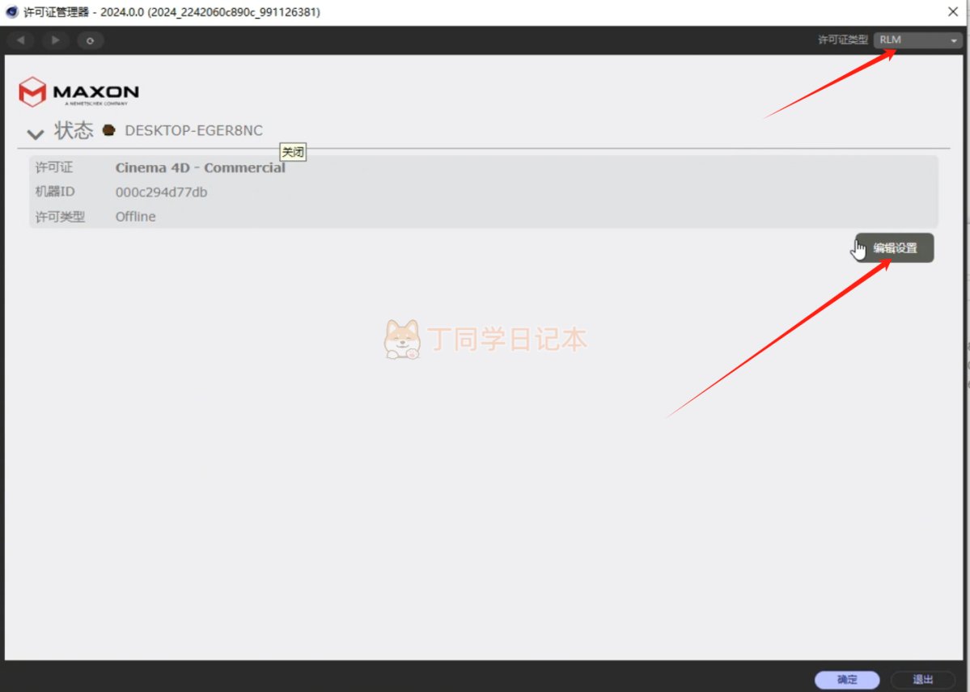Click the 退出 button

[x=923, y=680]
